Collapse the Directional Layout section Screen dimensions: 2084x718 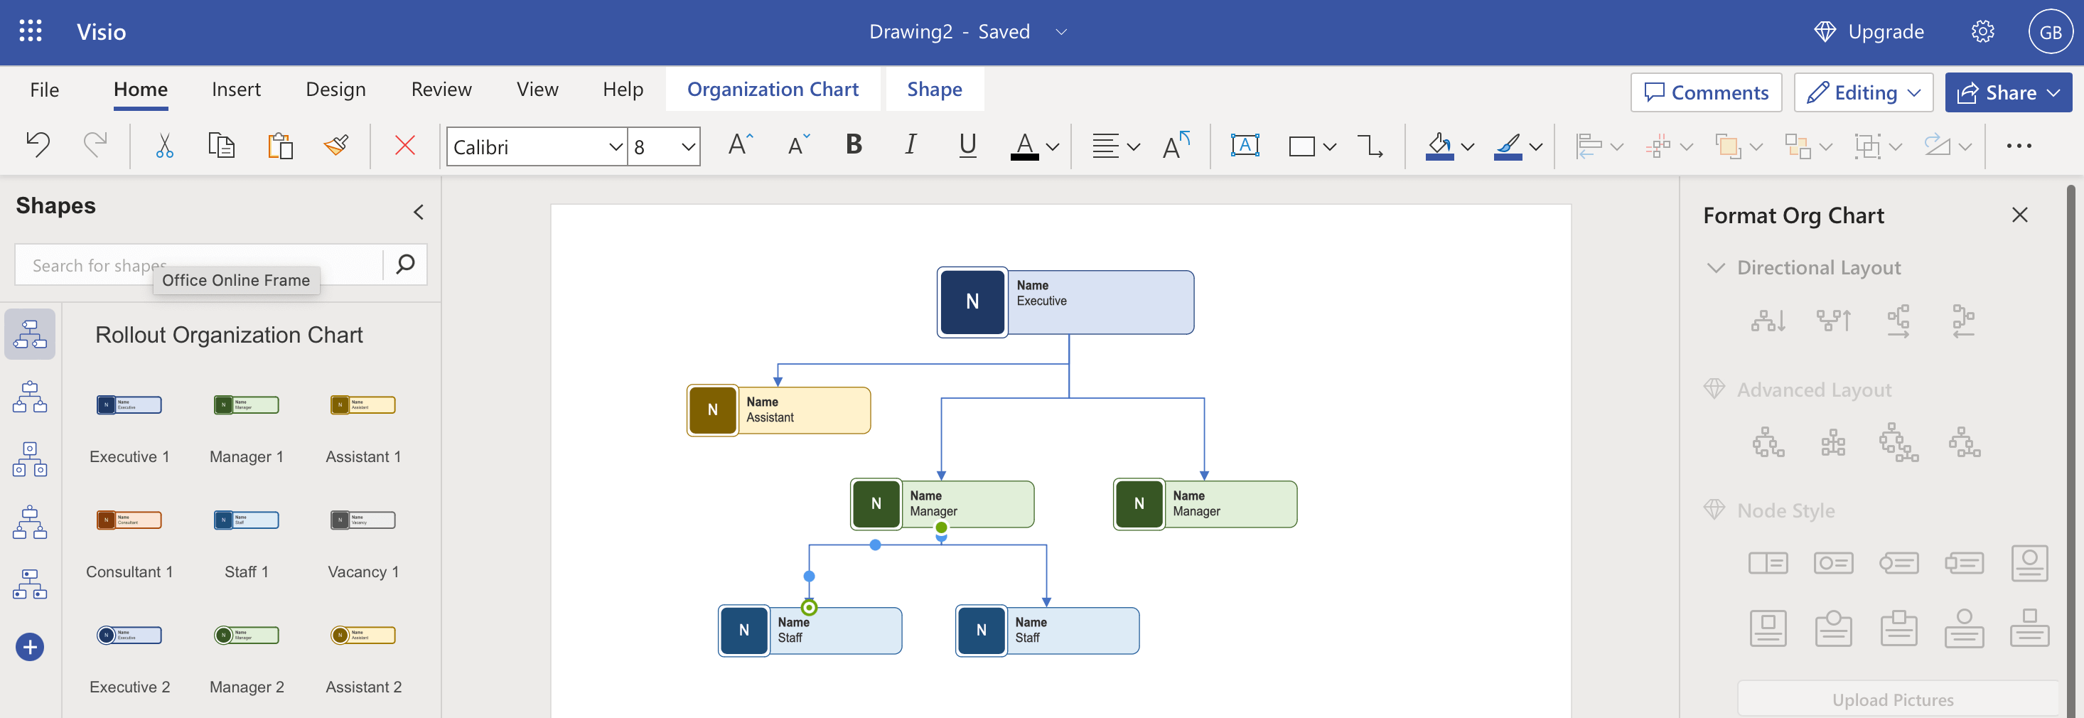point(1716,267)
